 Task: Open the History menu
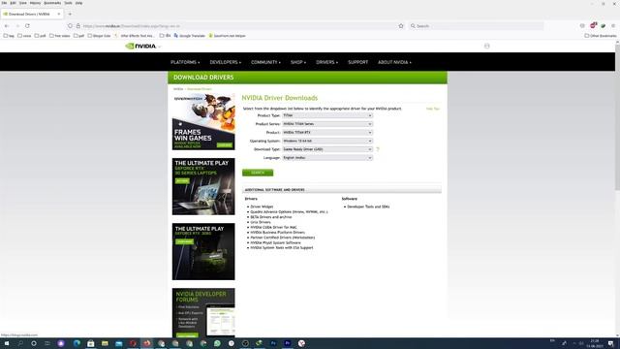tap(35, 3)
